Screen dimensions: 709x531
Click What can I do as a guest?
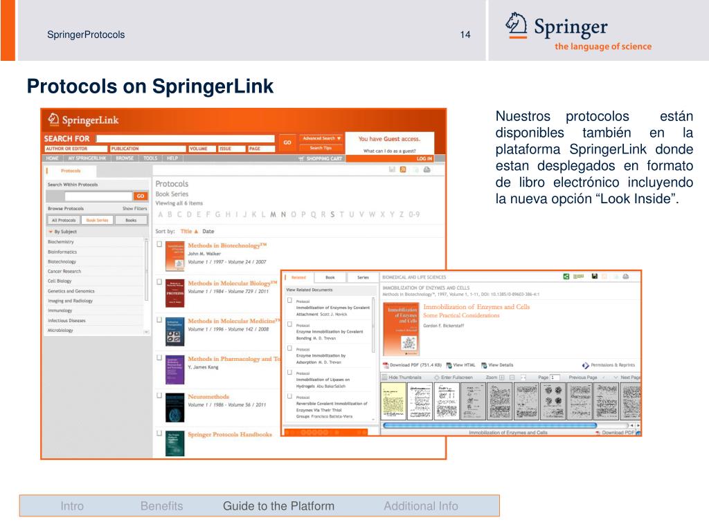(389, 151)
